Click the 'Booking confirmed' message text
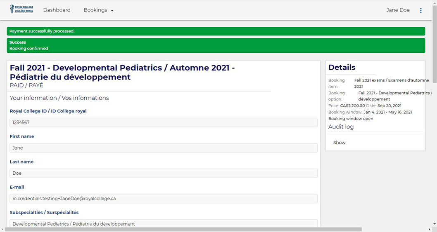This screenshot has width=437, height=232. (28, 48)
